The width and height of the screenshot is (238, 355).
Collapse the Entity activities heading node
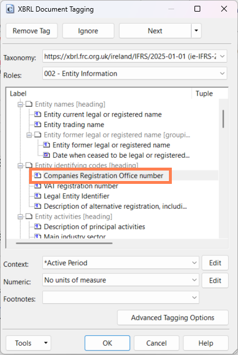(20, 217)
